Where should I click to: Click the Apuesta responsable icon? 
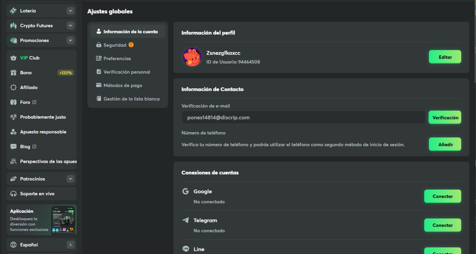pos(13,132)
